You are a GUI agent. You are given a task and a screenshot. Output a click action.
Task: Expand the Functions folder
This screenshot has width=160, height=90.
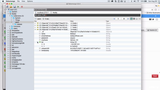click(x=10, y=26)
